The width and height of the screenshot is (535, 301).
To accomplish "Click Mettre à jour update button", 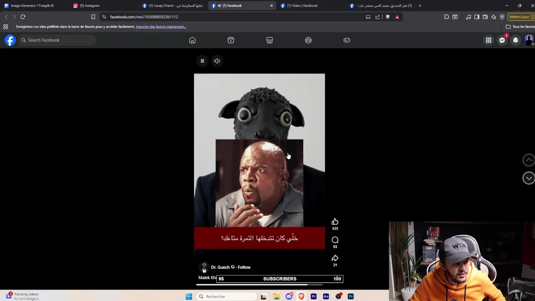I will [x=521, y=17].
